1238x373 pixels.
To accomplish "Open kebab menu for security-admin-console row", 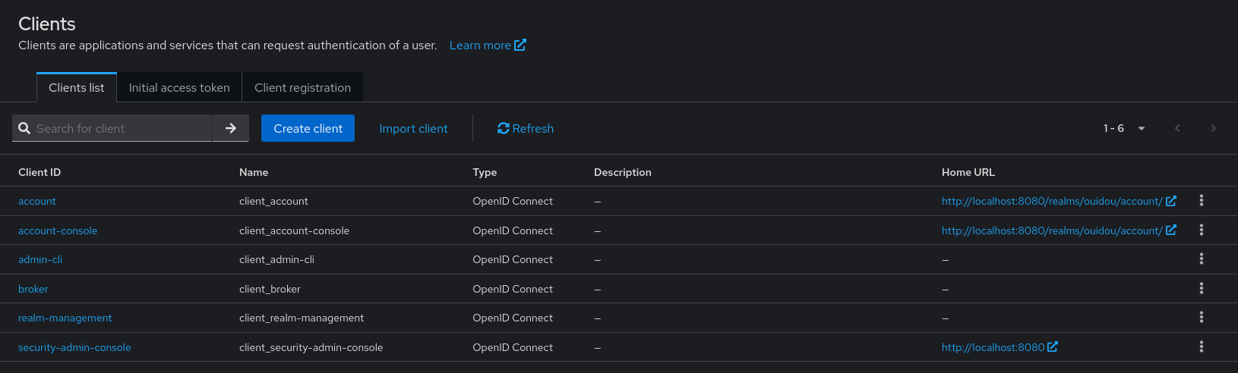I will click(1201, 347).
